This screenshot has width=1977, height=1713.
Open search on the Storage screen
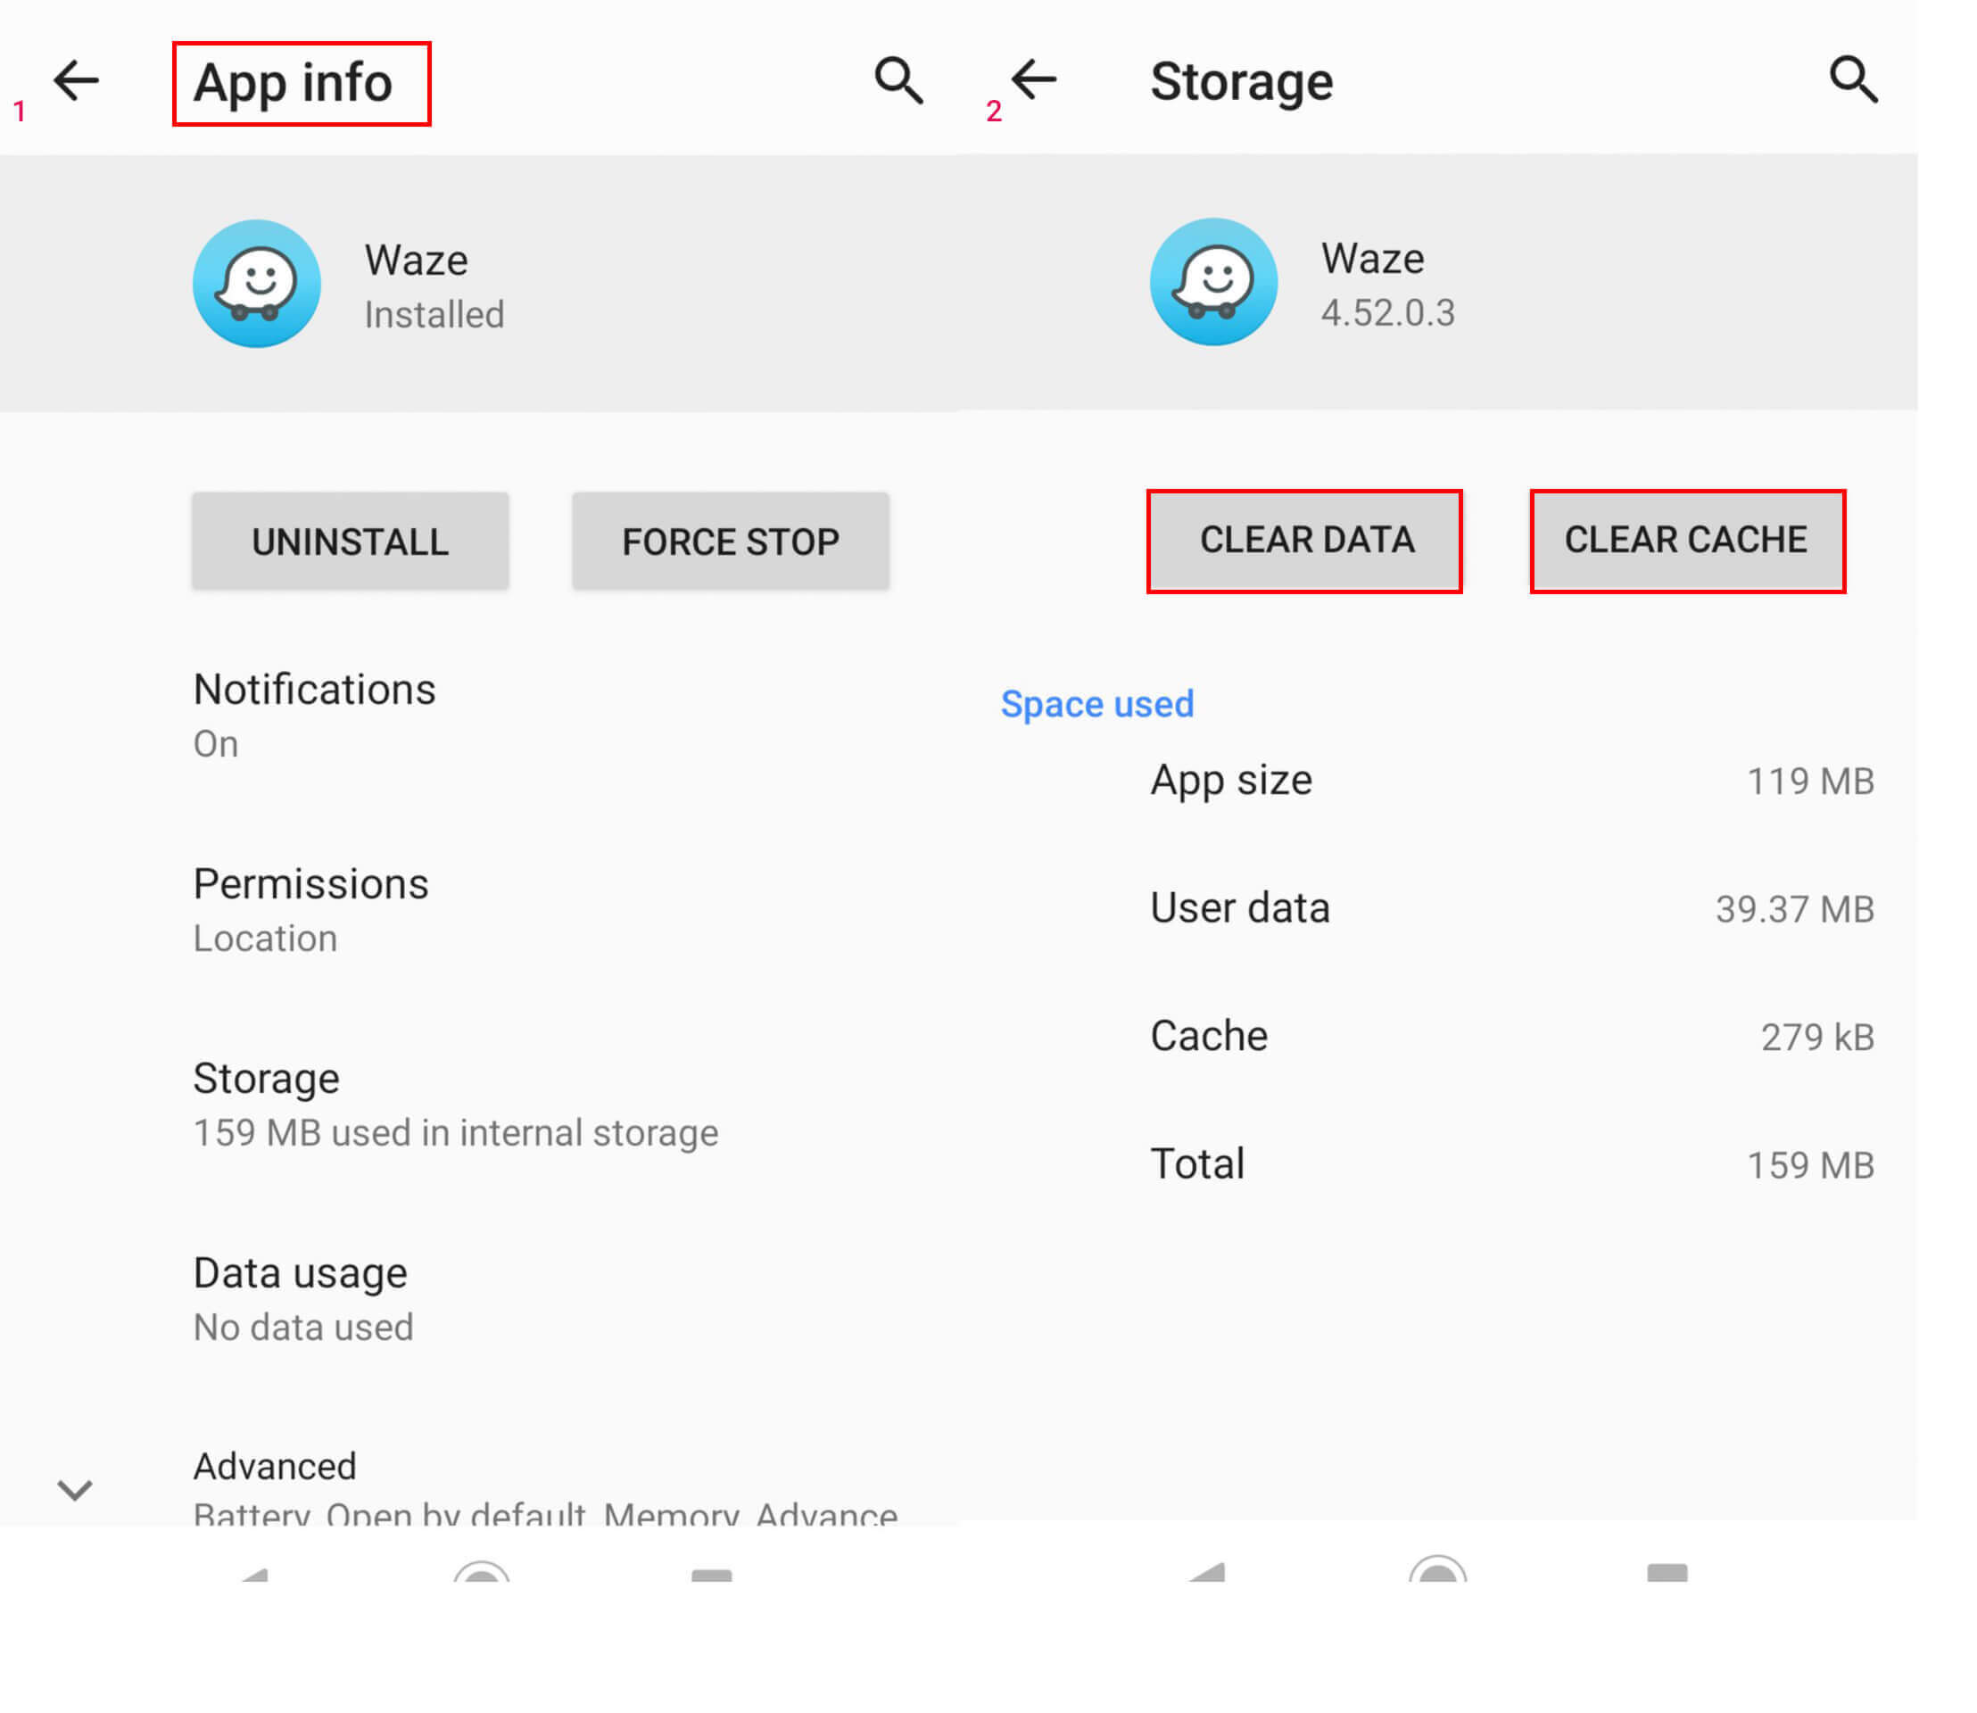pos(1854,79)
